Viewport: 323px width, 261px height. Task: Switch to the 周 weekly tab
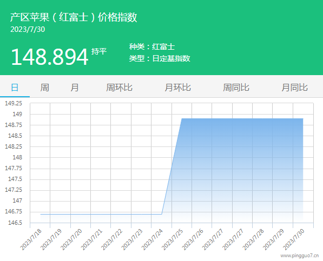(x=44, y=88)
